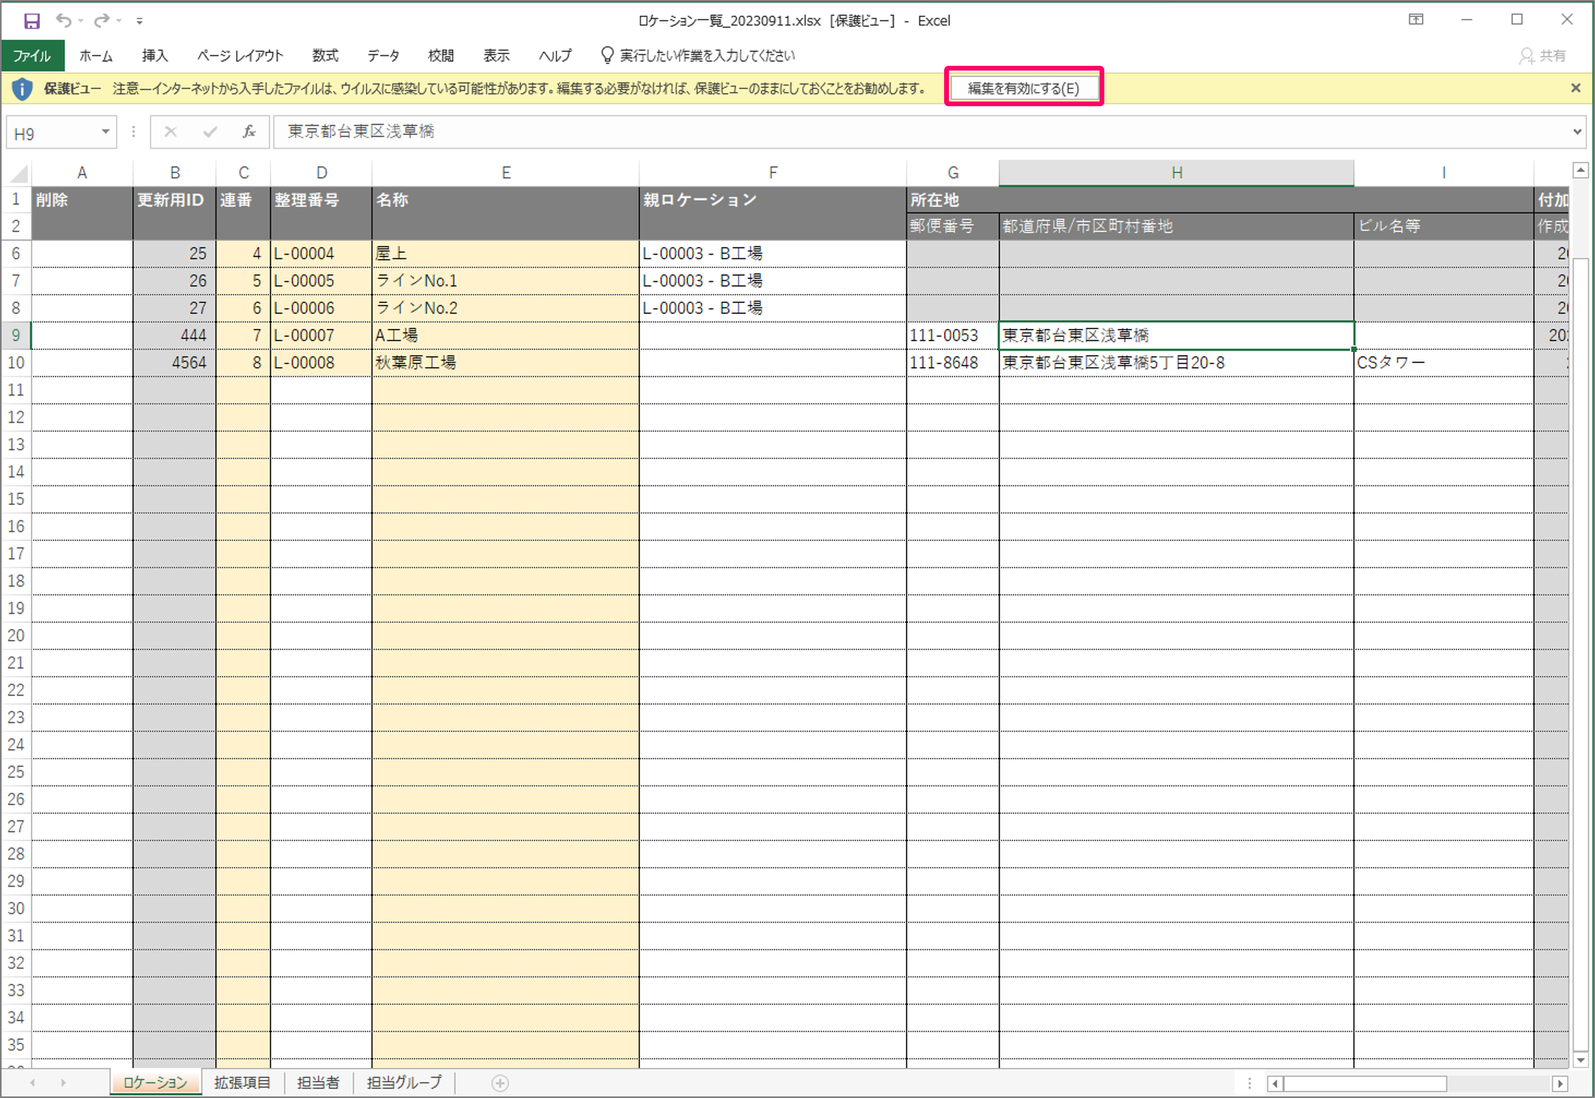Click the horizontal scrollbar right arrow
Screen dimensions: 1595x1098
pyautogui.click(x=1559, y=1083)
